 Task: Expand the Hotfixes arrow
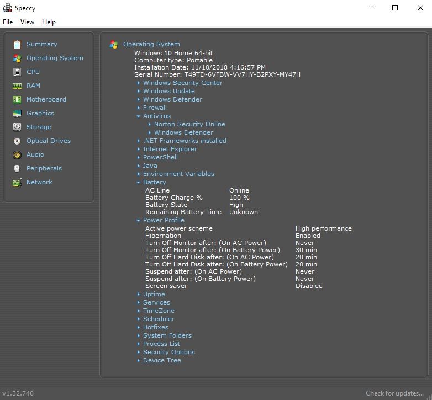pos(139,327)
